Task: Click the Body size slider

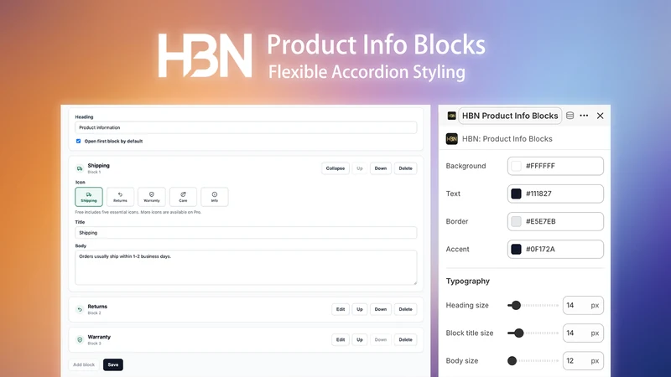Action: point(533,361)
